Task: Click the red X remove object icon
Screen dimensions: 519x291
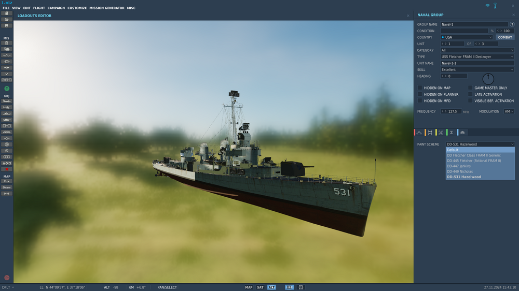Action: coord(7,169)
